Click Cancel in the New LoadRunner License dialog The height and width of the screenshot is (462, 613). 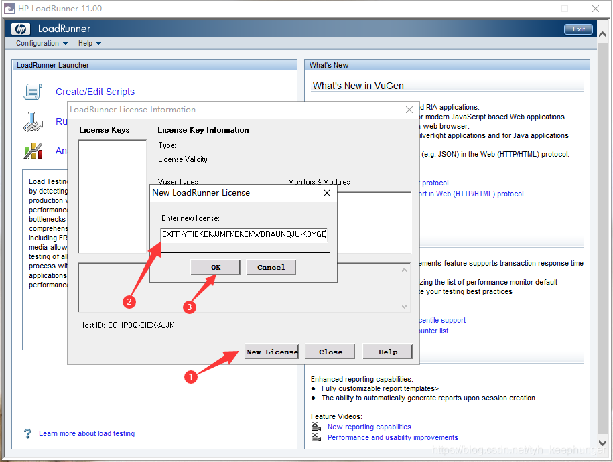tap(271, 267)
